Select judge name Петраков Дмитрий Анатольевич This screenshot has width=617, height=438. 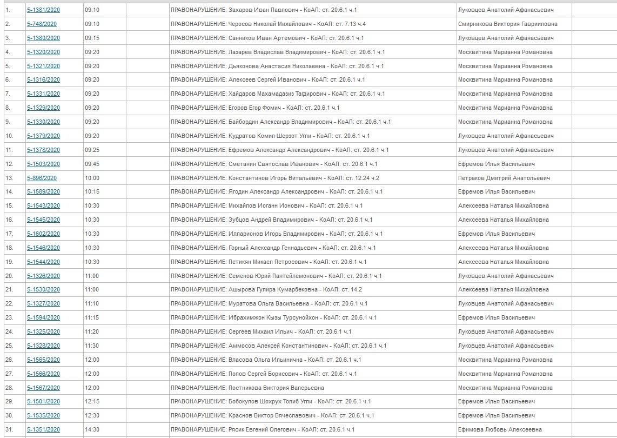coord(504,178)
